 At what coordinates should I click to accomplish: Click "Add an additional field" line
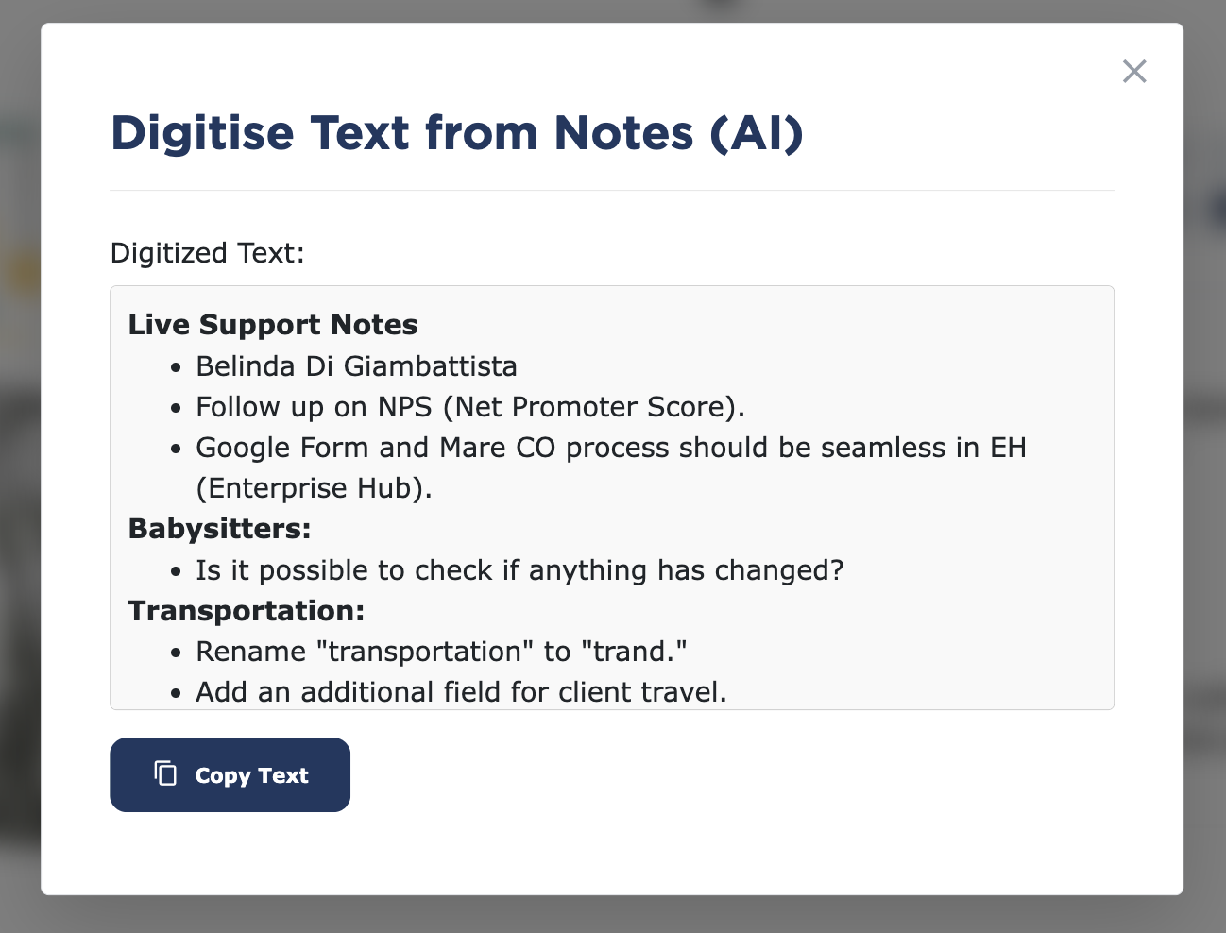point(461,692)
